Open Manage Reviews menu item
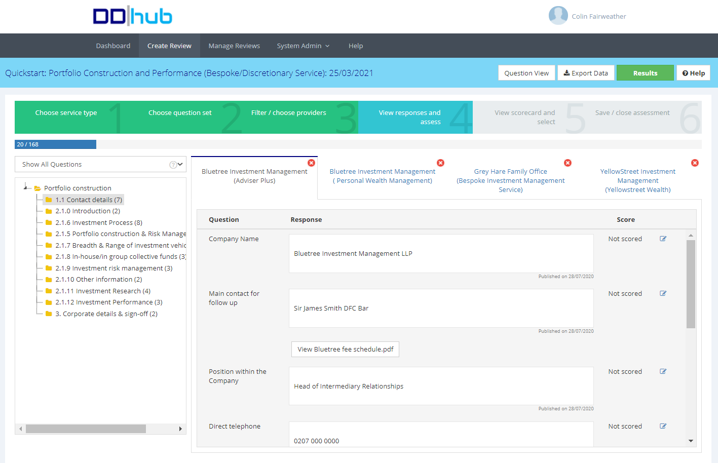Viewport: 718px width, 463px height. pos(234,46)
